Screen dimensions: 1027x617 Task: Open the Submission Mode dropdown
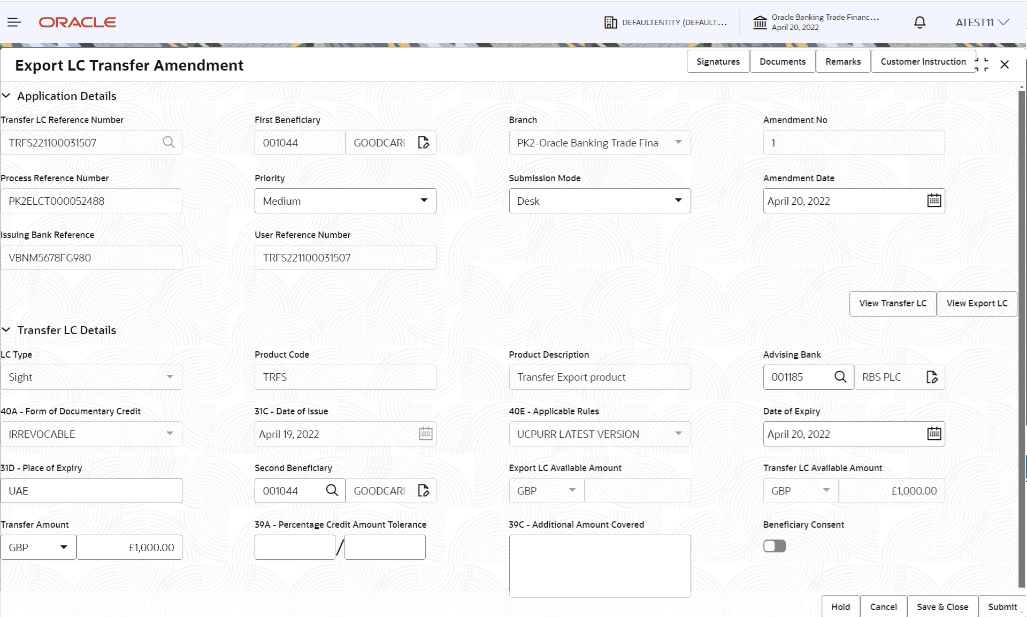pos(678,200)
